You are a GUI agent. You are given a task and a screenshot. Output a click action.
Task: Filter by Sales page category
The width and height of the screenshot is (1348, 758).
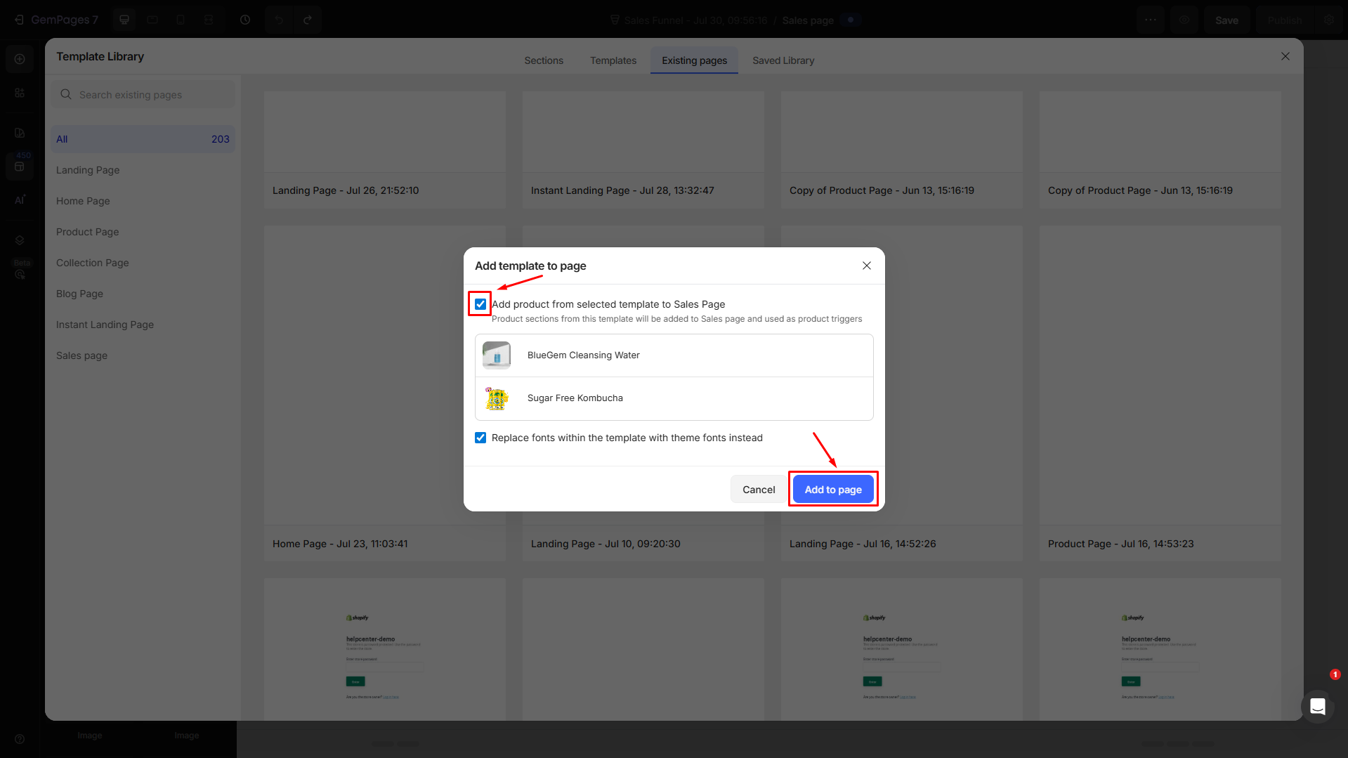pos(143,355)
